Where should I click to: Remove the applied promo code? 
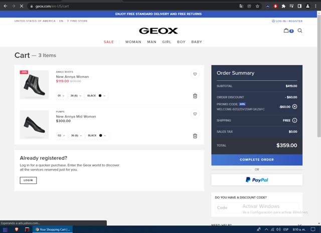(294, 106)
